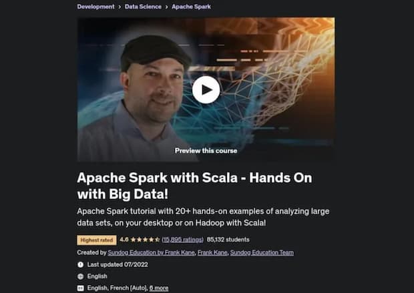Click the instructor video thumbnail image
This screenshot has height=293, width=414.
(x=206, y=89)
